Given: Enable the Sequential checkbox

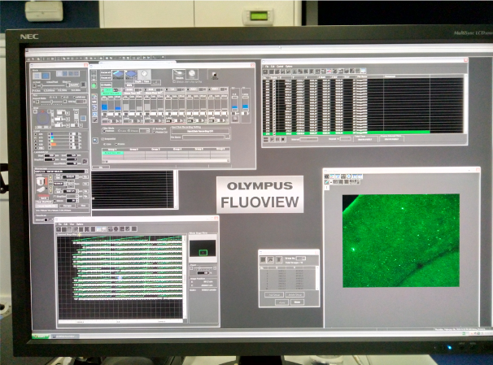Looking at the screenshot, I should [x=103, y=139].
